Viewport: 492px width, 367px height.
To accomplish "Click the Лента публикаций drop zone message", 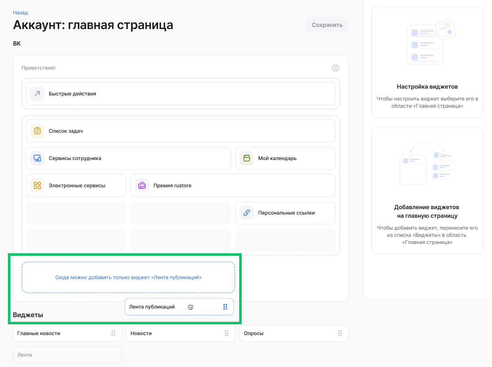I will coord(128,277).
